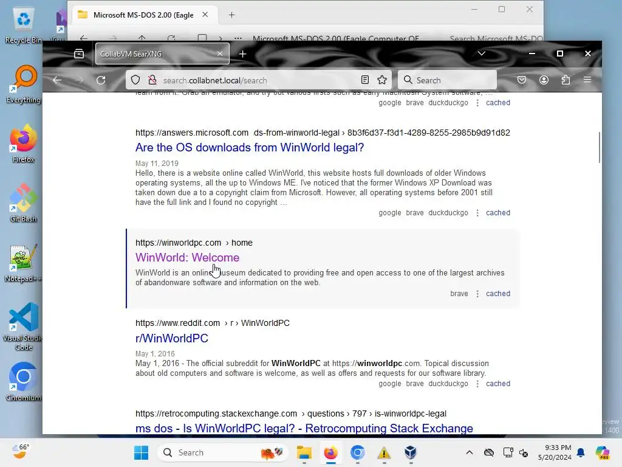Viewport: 622px width, 467px height.
Task: Close the CollabVM SearXNG tab
Action: tap(219, 54)
